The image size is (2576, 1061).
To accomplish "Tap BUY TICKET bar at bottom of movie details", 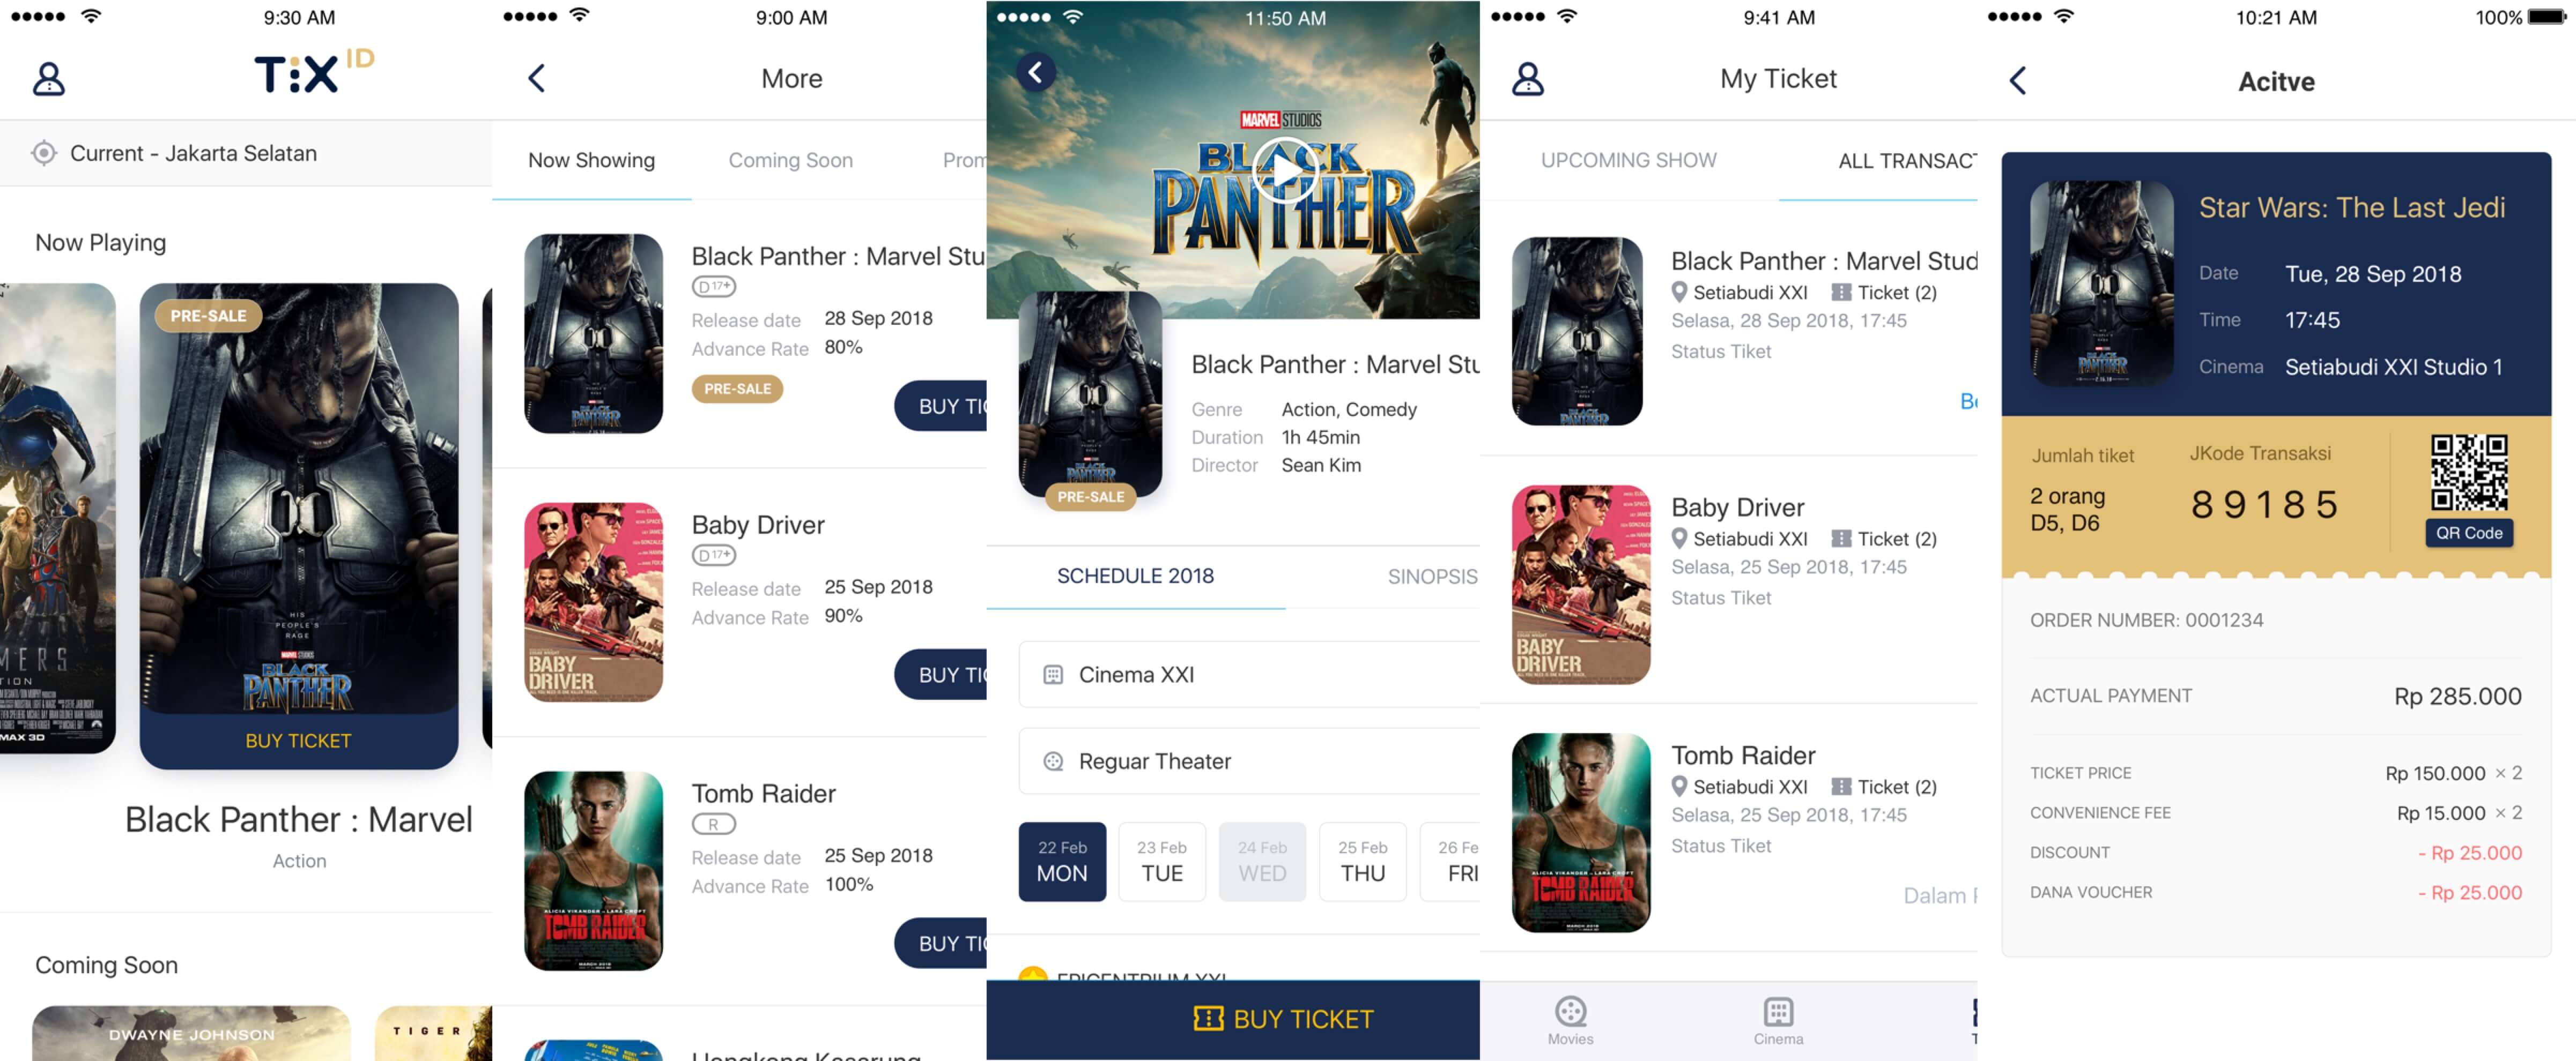I will click(x=1233, y=1019).
